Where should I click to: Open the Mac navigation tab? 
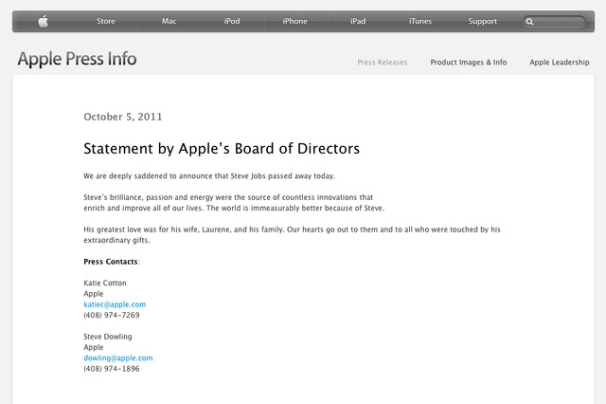tap(169, 21)
